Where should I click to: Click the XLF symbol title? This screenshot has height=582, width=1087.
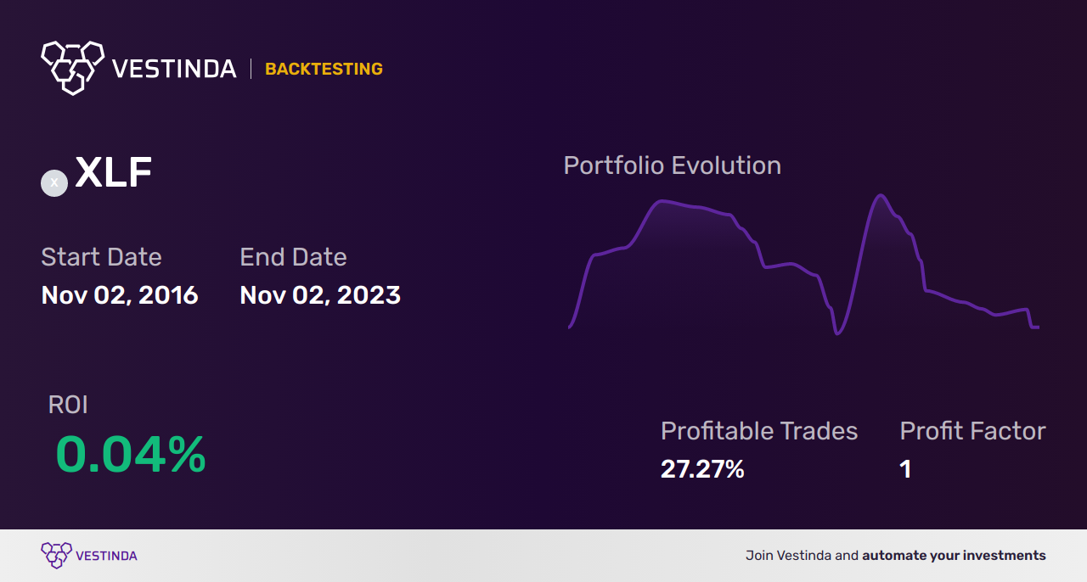coord(114,174)
